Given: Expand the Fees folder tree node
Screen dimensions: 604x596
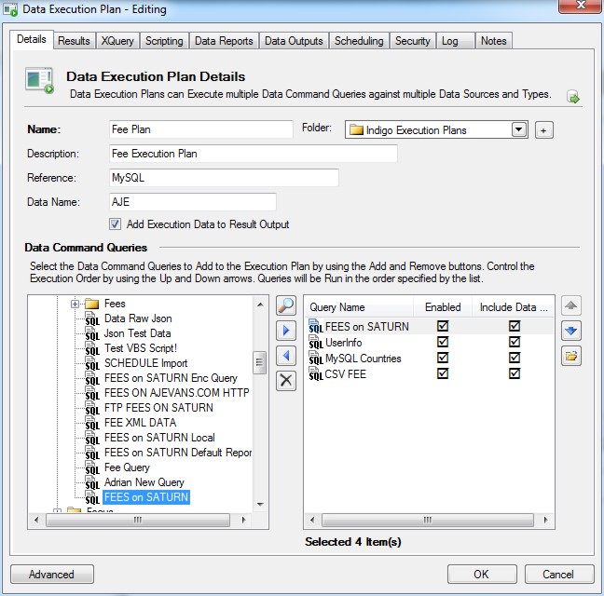Looking at the screenshot, I should (x=75, y=304).
